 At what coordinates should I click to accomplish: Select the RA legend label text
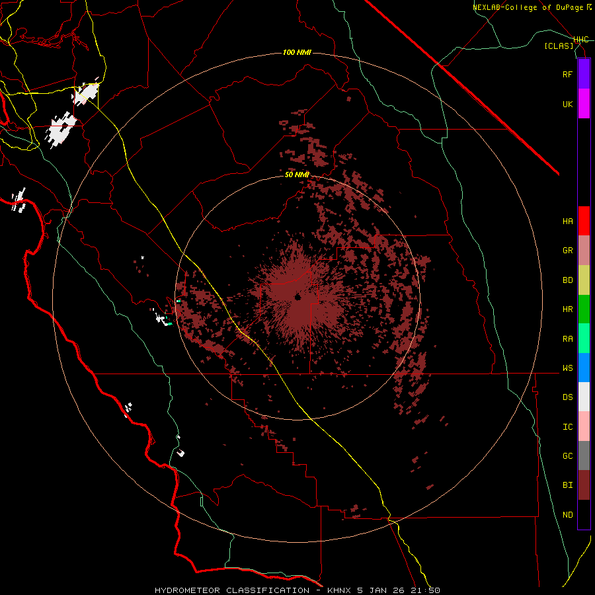(568, 338)
